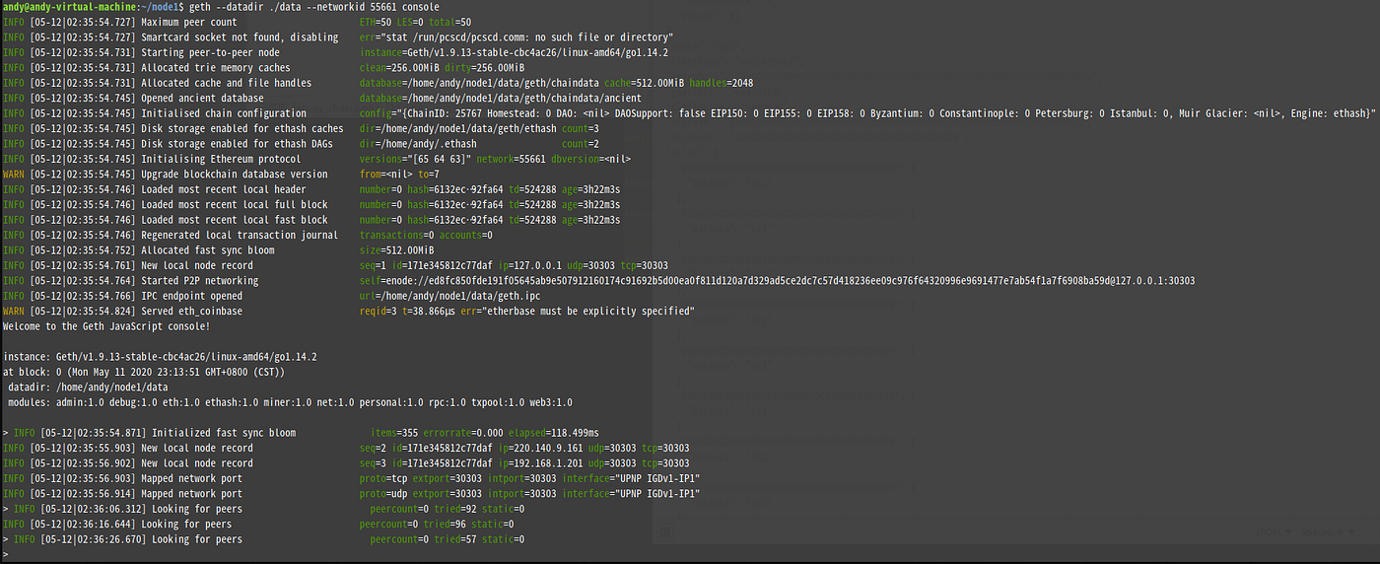
Task: Click node record with 'ip=127.0.0.1'
Action: [x=335, y=266]
